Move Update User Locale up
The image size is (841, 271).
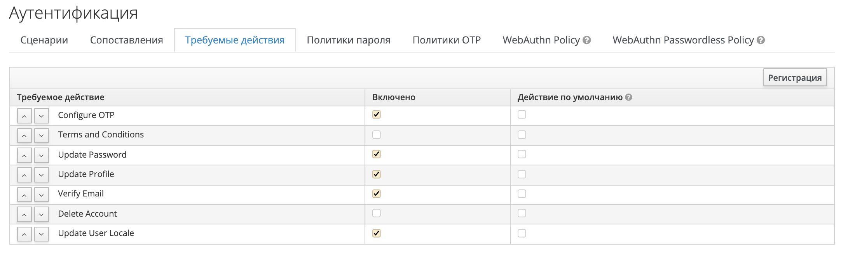pos(24,234)
